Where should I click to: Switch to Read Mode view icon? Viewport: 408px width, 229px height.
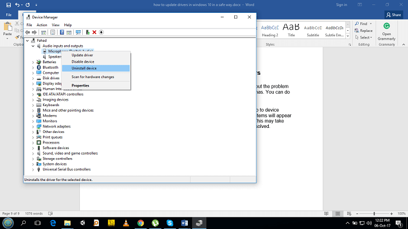click(x=326, y=214)
